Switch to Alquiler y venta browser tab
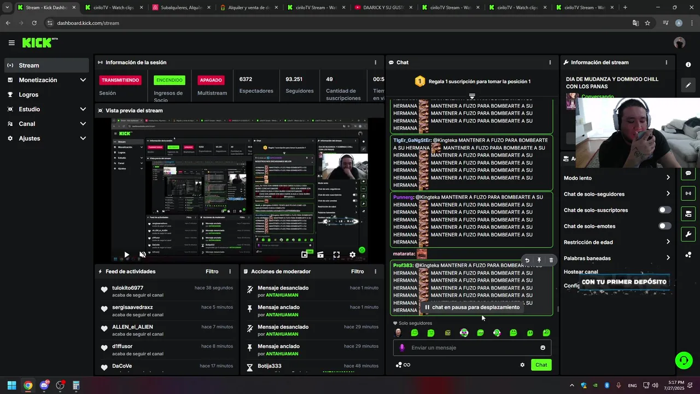Viewport: 700px width, 394px height. [x=248, y=8]
